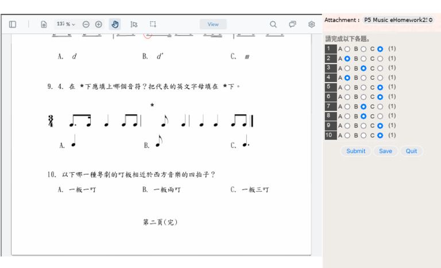This screenshot has height=268, width=441.
Task: Select option C for question 6
Action: tap(380, 97)
